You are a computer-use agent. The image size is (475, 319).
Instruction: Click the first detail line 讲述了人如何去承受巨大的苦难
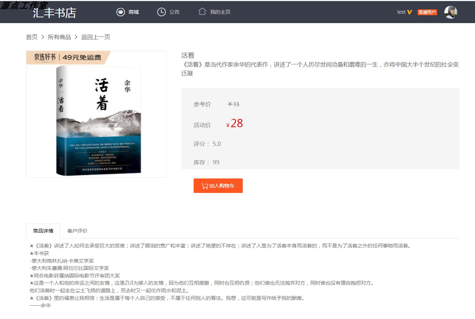click(x=220, y=246)
